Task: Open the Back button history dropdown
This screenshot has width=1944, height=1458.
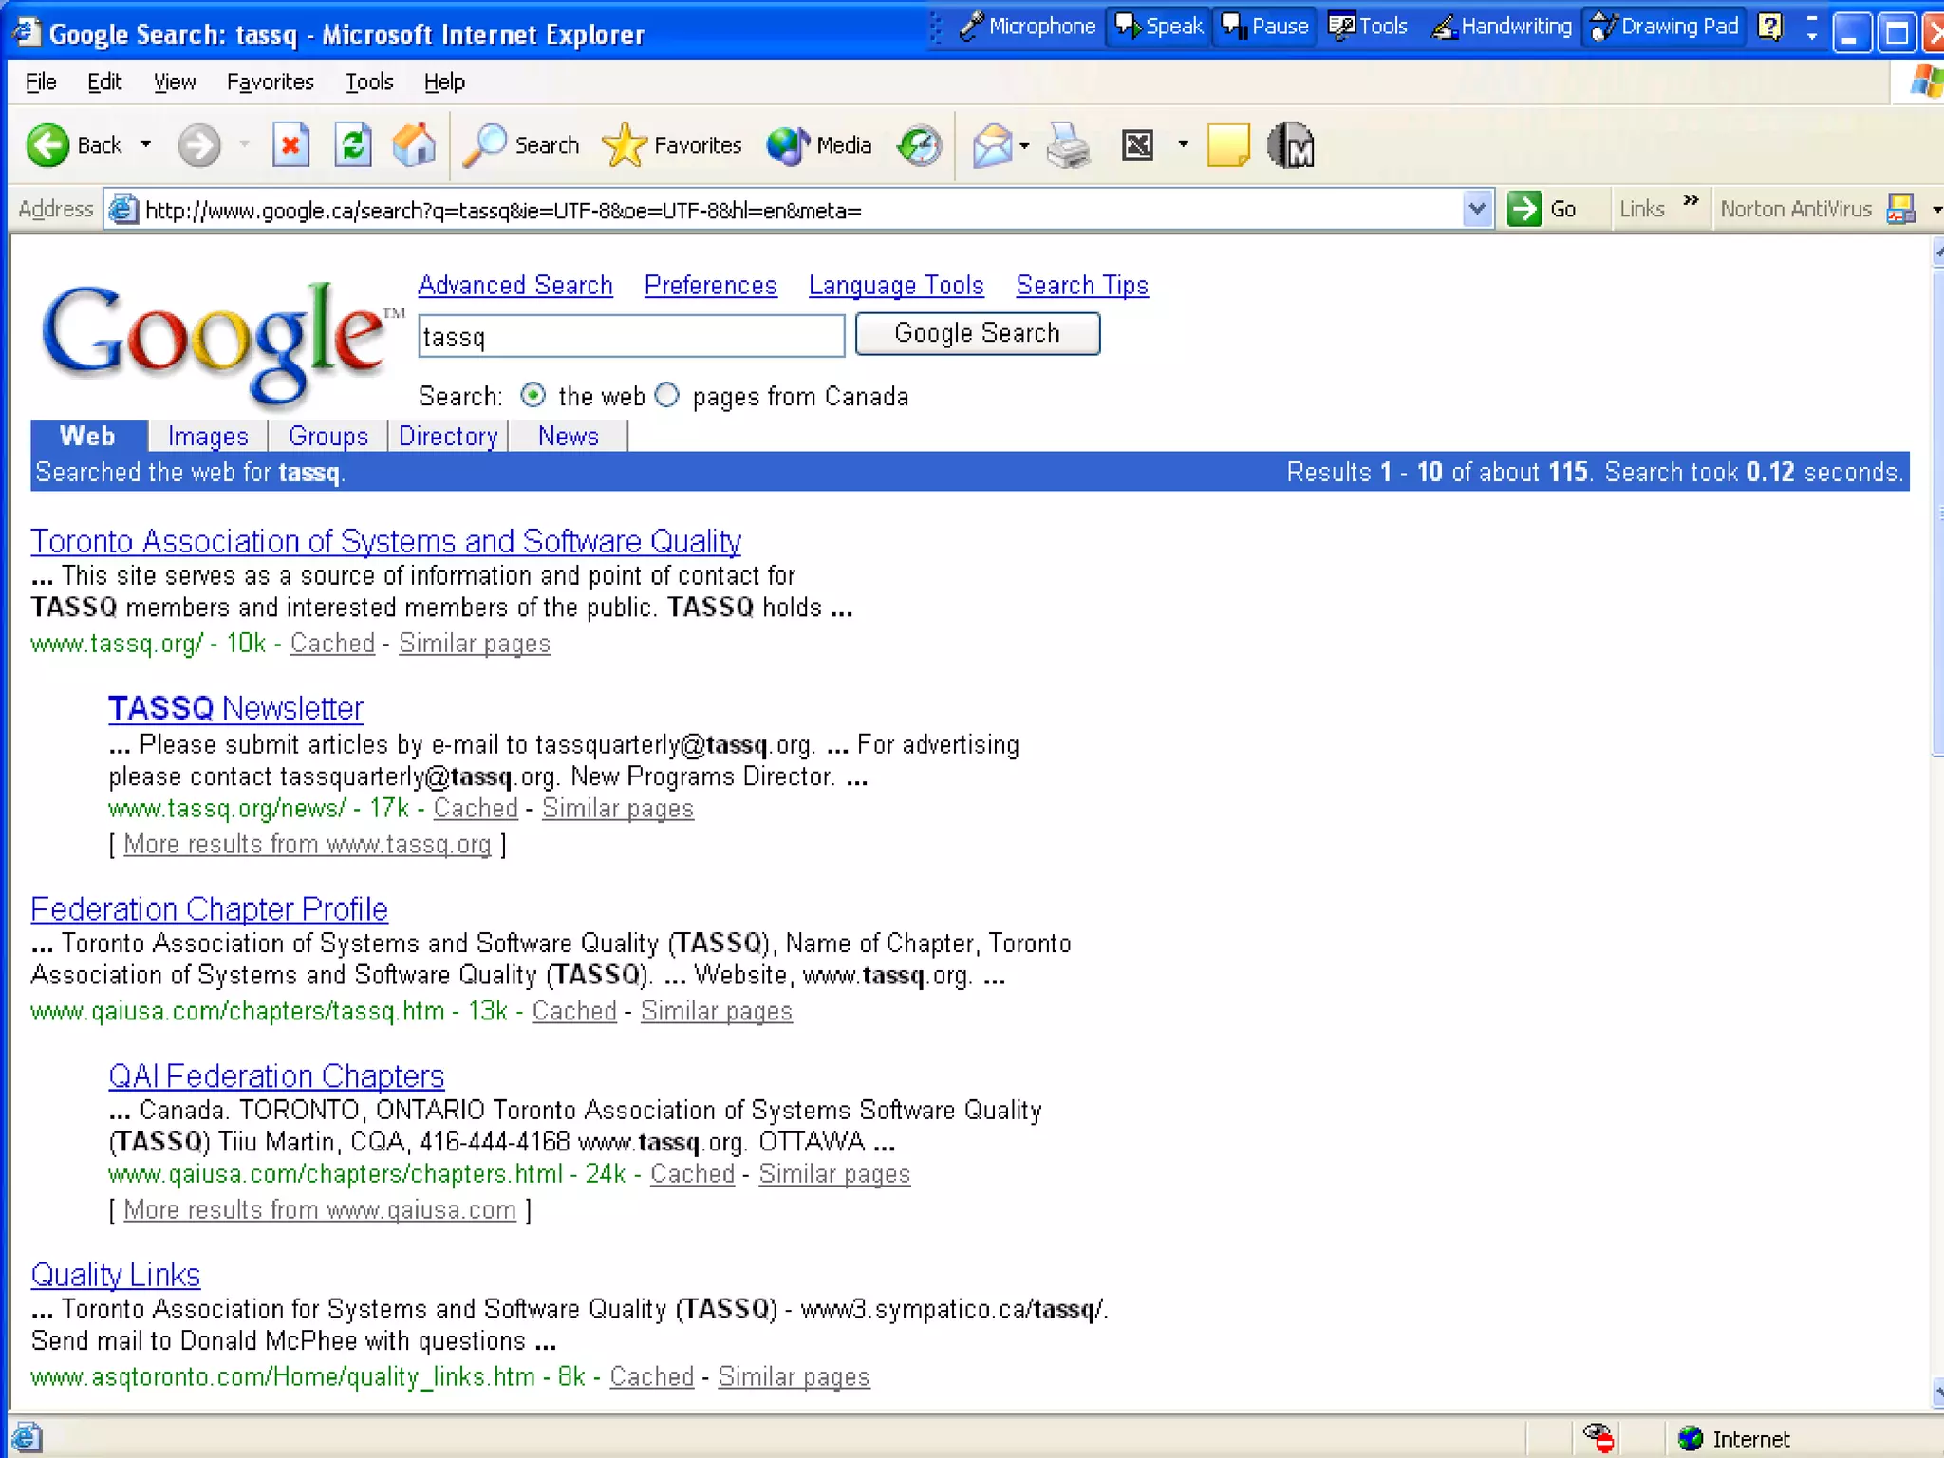Action: click(x=146, y=145)
